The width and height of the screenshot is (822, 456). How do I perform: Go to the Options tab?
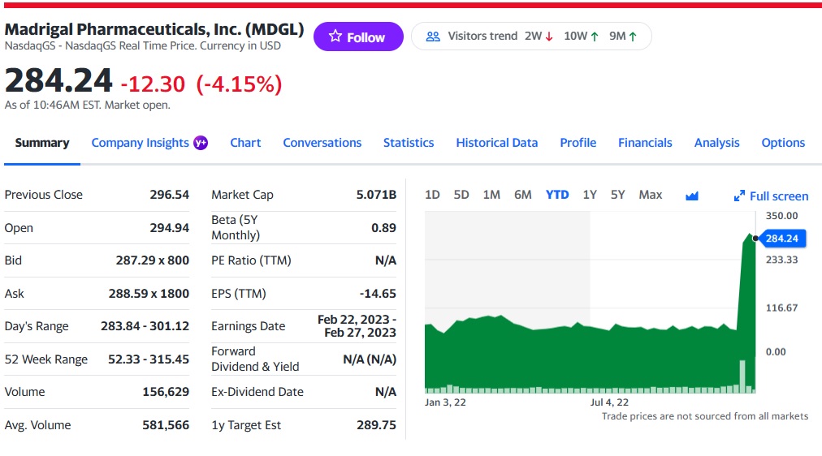click(783, 143)
